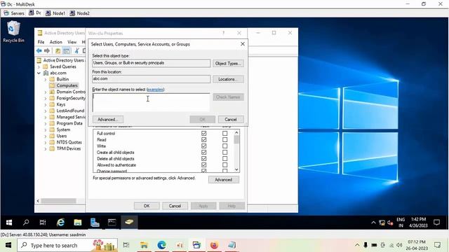Open the remote taskbar Search magnifier
Screen dimensions: 449x252
point(26,223)
